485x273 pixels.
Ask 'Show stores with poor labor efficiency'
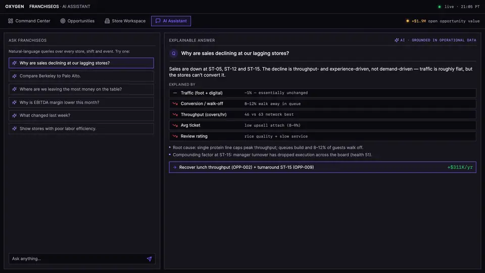81,129
